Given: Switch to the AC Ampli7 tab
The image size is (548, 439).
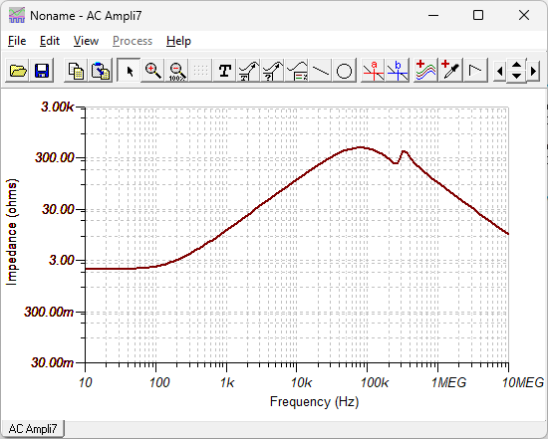Looking at the screenshot, I should pyautogui.click(x=33, y=429).
